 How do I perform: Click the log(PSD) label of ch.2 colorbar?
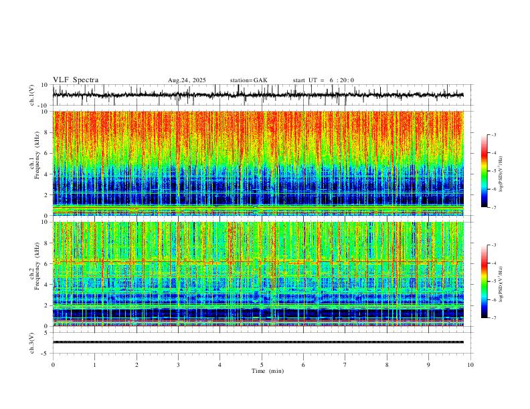(x=501, y=284)
